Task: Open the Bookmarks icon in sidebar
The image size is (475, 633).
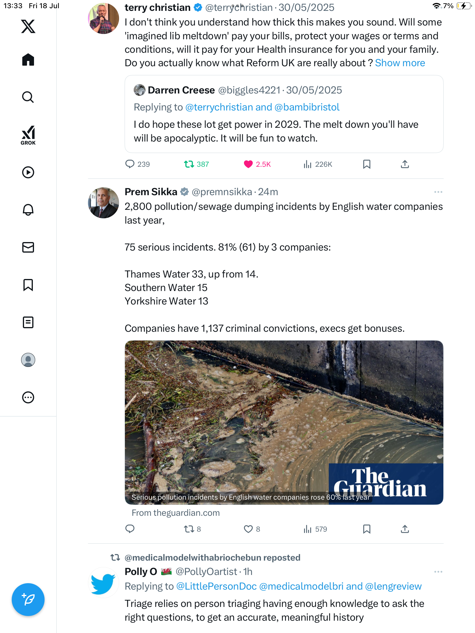Action: coord(28,285)
